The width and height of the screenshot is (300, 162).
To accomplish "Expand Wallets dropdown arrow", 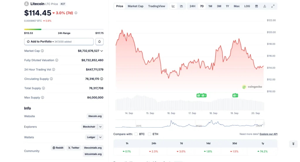I will (100, 137).
